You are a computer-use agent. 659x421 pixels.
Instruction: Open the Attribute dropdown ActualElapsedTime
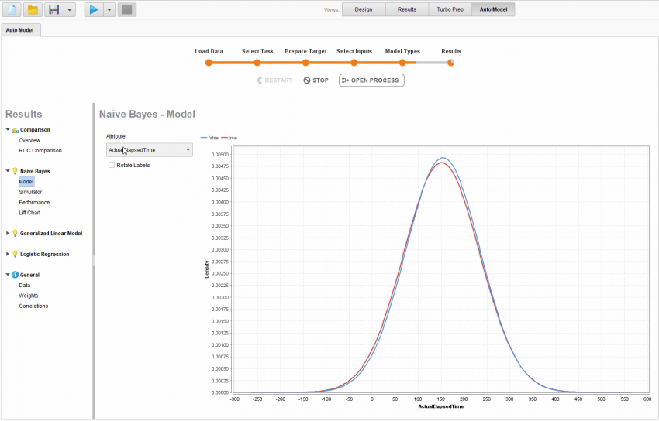coord(149,150)
